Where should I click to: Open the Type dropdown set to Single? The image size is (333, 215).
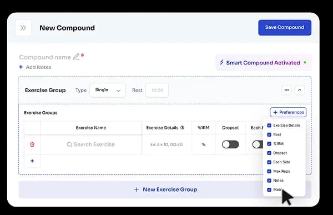pyautogui.click(x=108, y=90)
